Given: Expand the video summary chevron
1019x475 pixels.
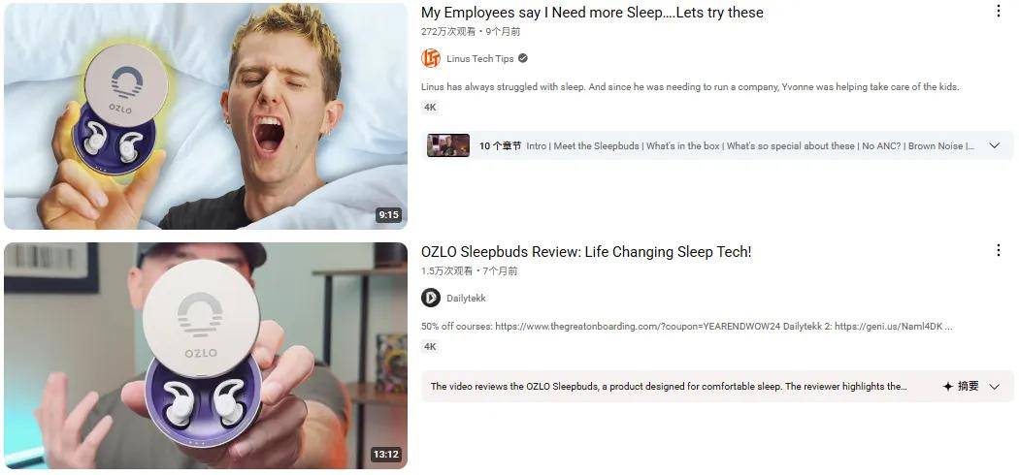Looking at the screenshot, I should 994,386.
